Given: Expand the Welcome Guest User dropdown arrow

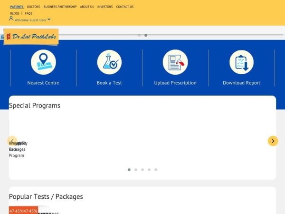Looking at the screenshot, I should click(x=49, y=19).
